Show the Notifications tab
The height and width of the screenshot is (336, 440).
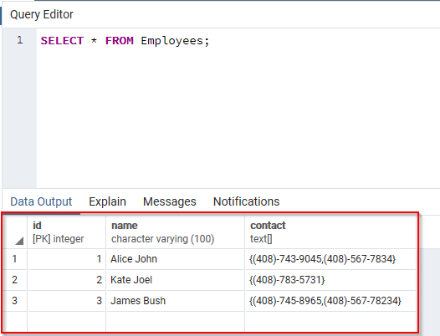point(247,201)
